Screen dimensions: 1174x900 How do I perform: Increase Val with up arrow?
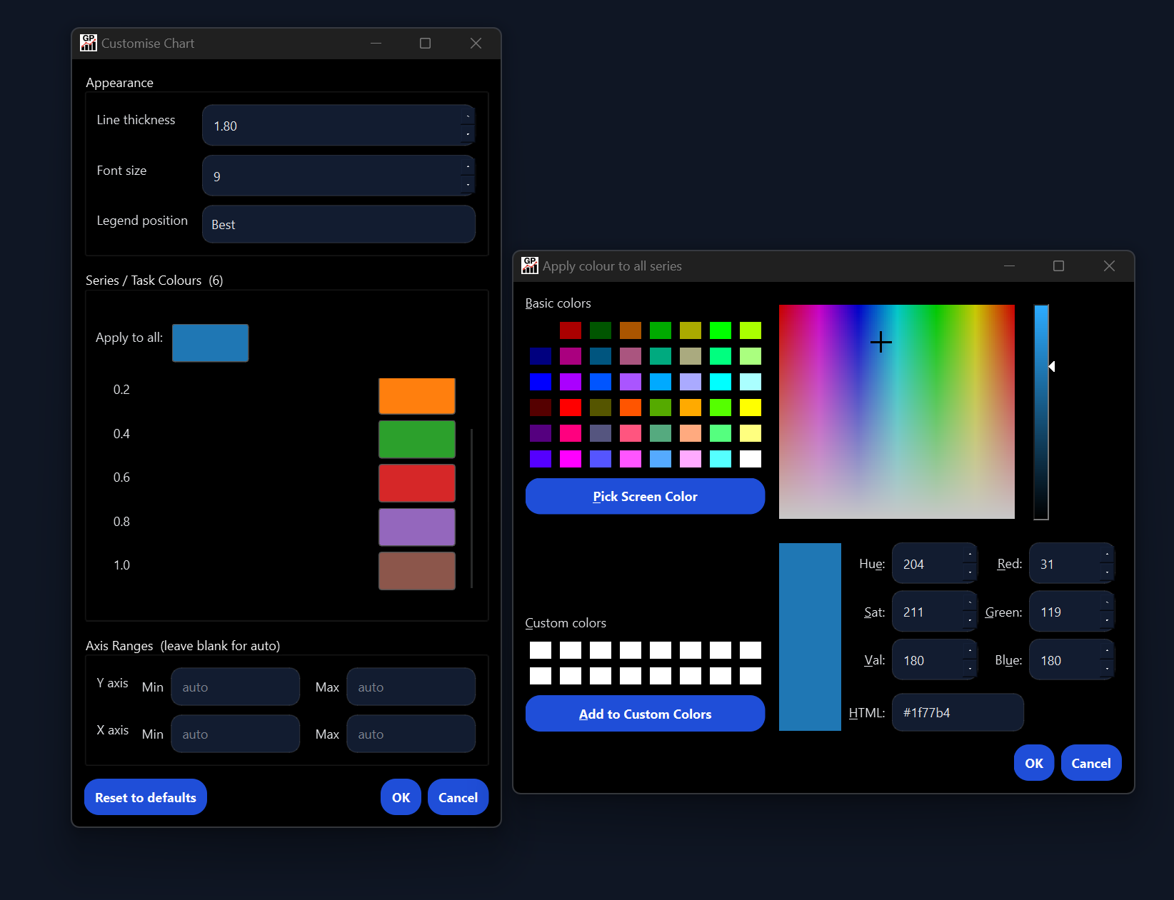(970, 651)
